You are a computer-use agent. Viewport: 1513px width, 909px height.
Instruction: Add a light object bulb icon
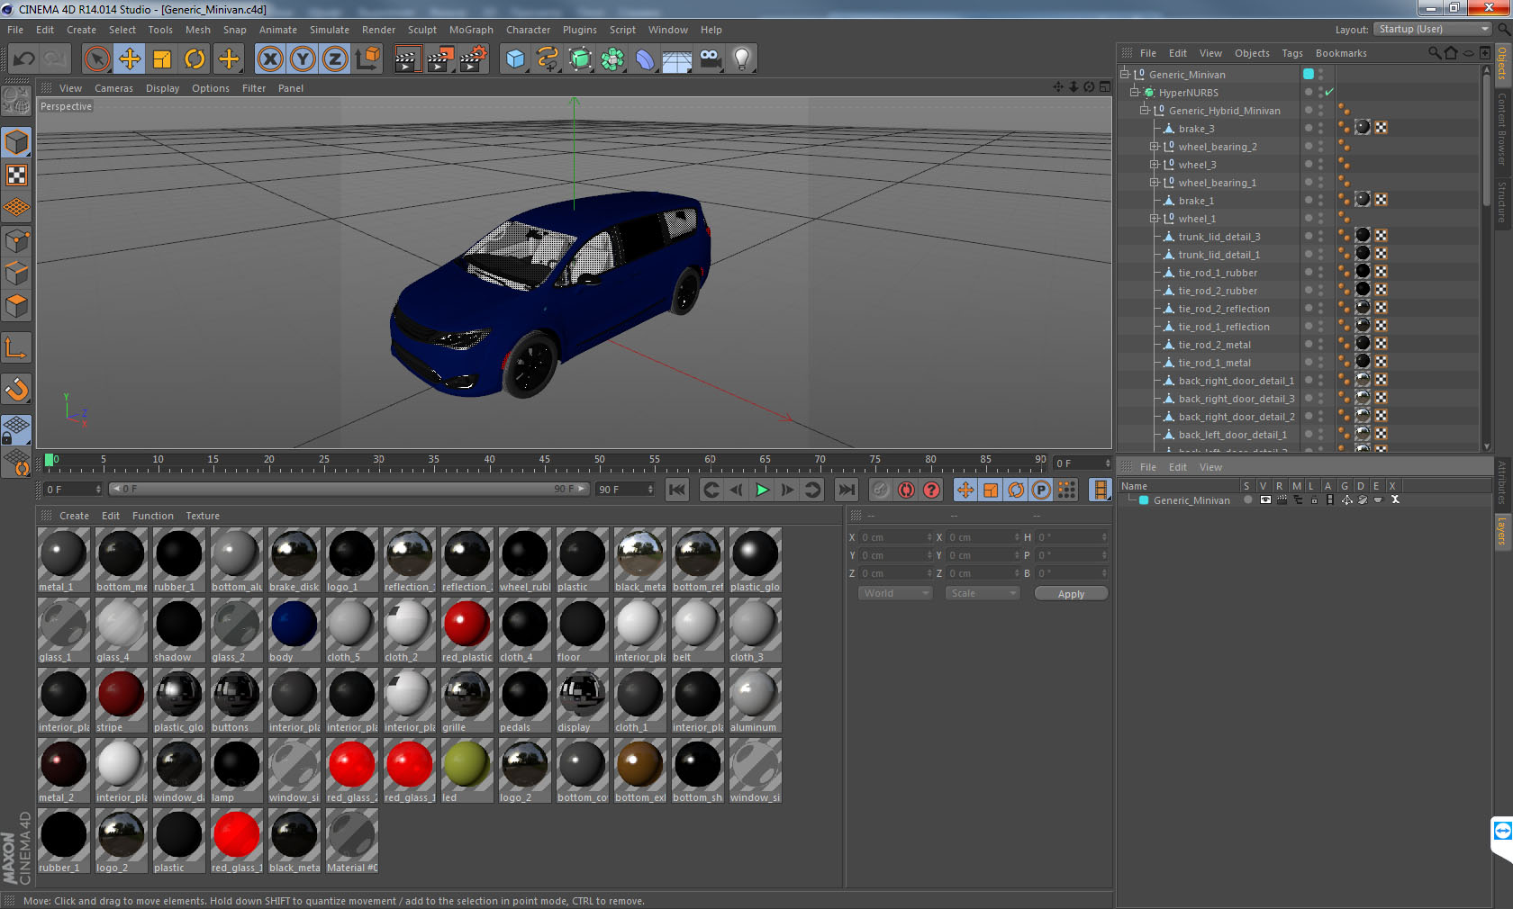[742, 59]
